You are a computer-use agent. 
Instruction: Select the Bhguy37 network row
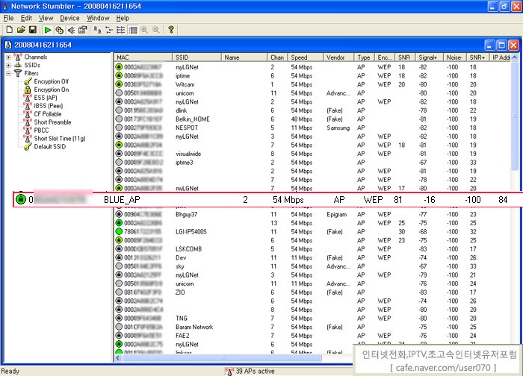[312, 214]
